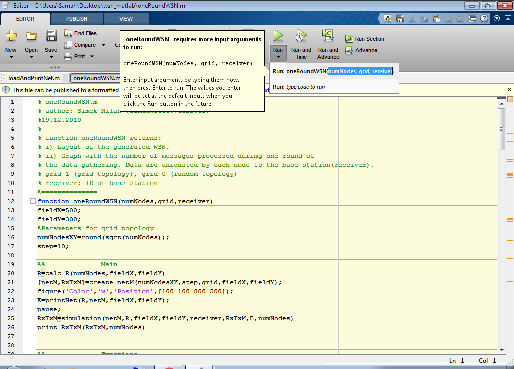Click the green Run play icon
The image size is (514, 369).
coord(278,36)
